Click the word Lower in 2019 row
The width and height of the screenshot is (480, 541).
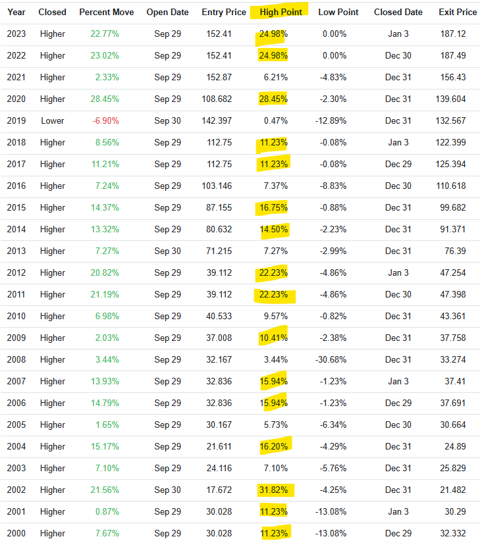(x=53, y=120)
